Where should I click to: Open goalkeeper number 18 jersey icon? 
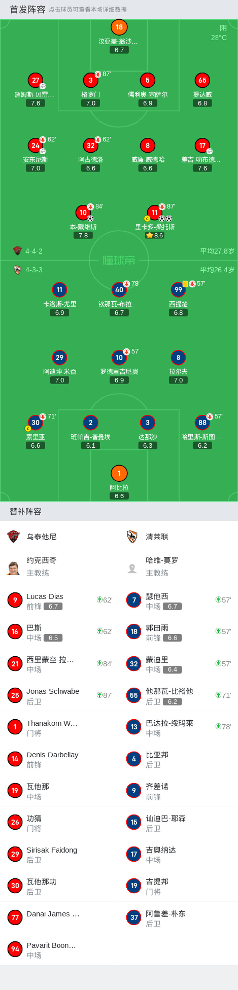pyautogui.click(x=119, y=27)
